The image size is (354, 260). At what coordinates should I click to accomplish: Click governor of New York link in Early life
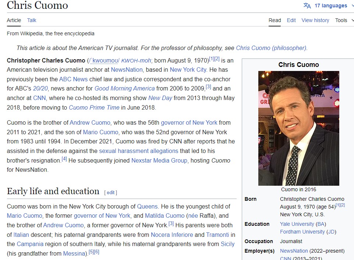pyautogui.click(x=102, y=216)
